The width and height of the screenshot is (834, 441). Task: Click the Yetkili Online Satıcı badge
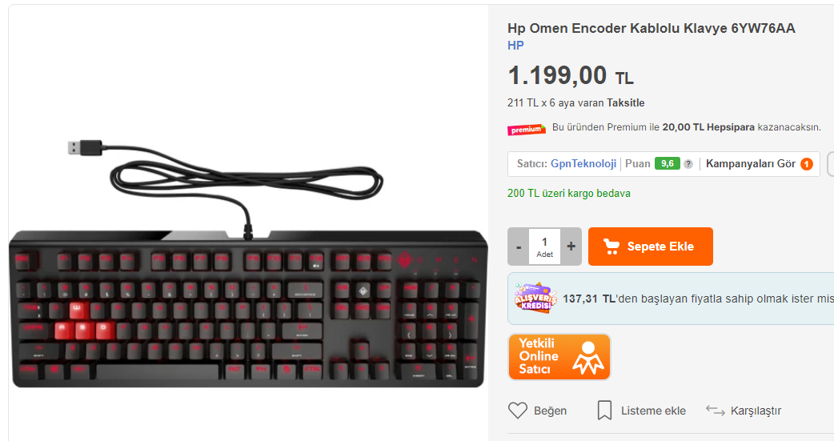[x=559, y=357]
